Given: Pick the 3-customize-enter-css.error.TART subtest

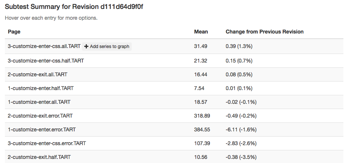Looking at the screenshot, I should point(47,143).
